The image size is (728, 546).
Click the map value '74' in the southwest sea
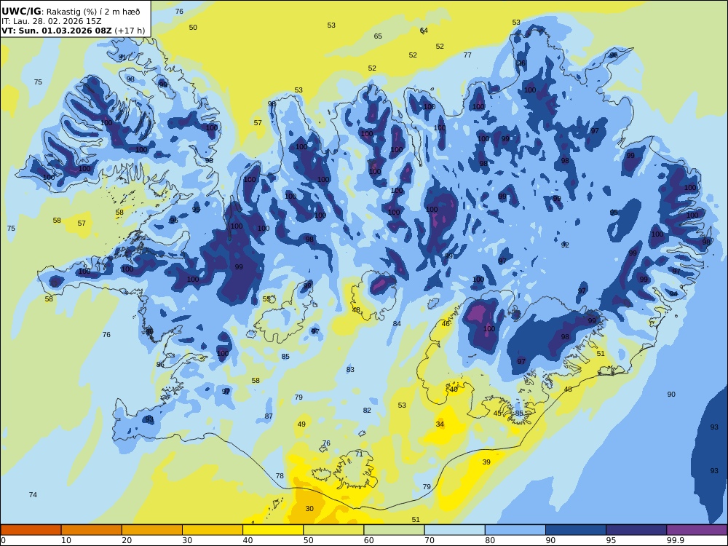(33, 495)
